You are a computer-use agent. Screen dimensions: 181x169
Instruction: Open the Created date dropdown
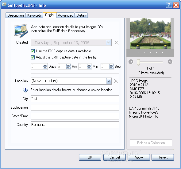(x=109, y=42)
